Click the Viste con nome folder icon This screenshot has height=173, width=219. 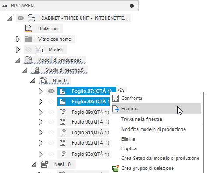[28, 39]
